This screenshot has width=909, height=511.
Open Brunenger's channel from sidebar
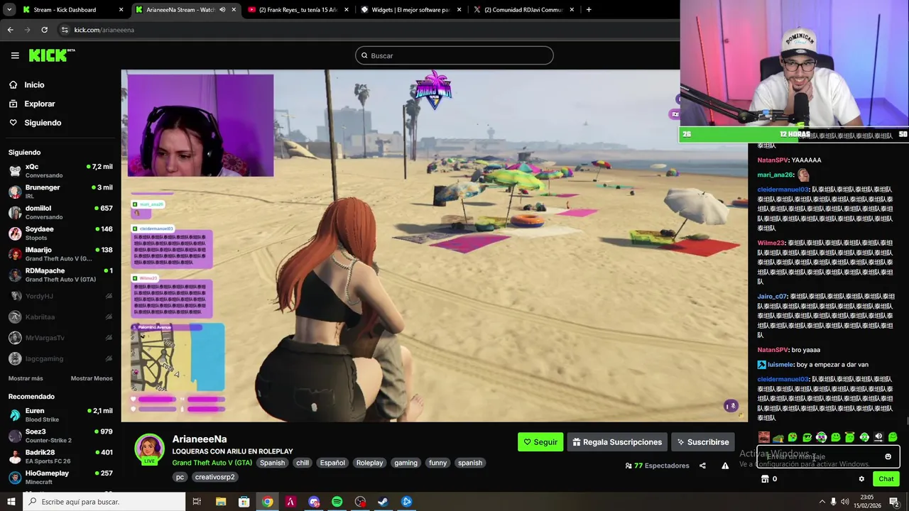(60, 191)
